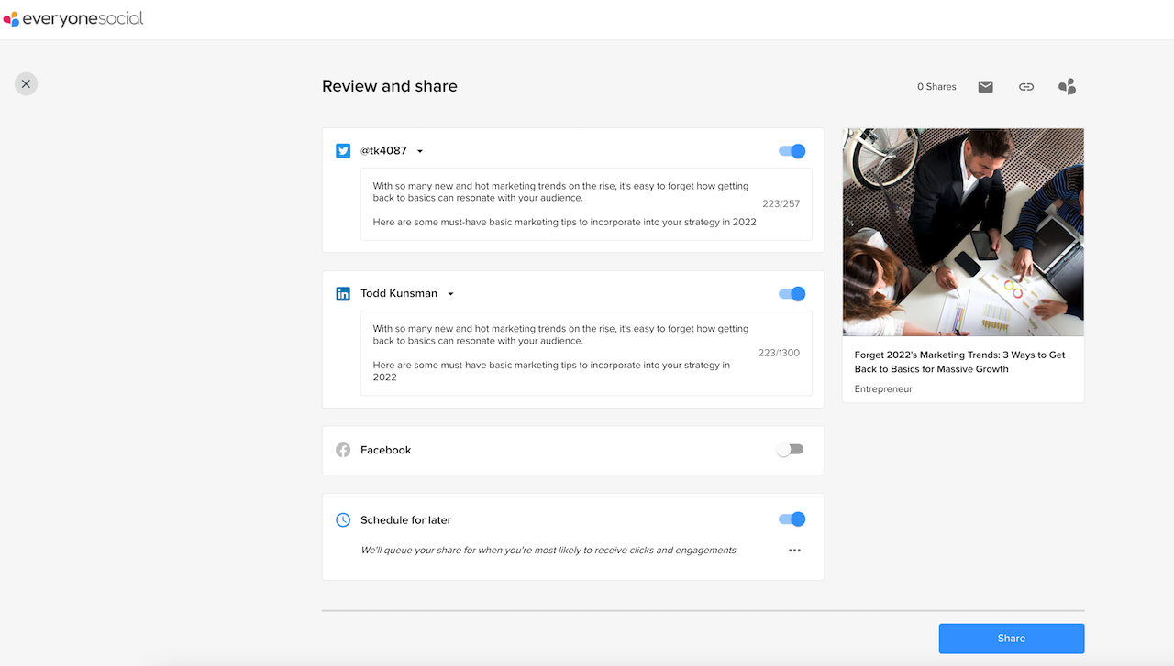Share via email using envelope icon

pos(985,86)
